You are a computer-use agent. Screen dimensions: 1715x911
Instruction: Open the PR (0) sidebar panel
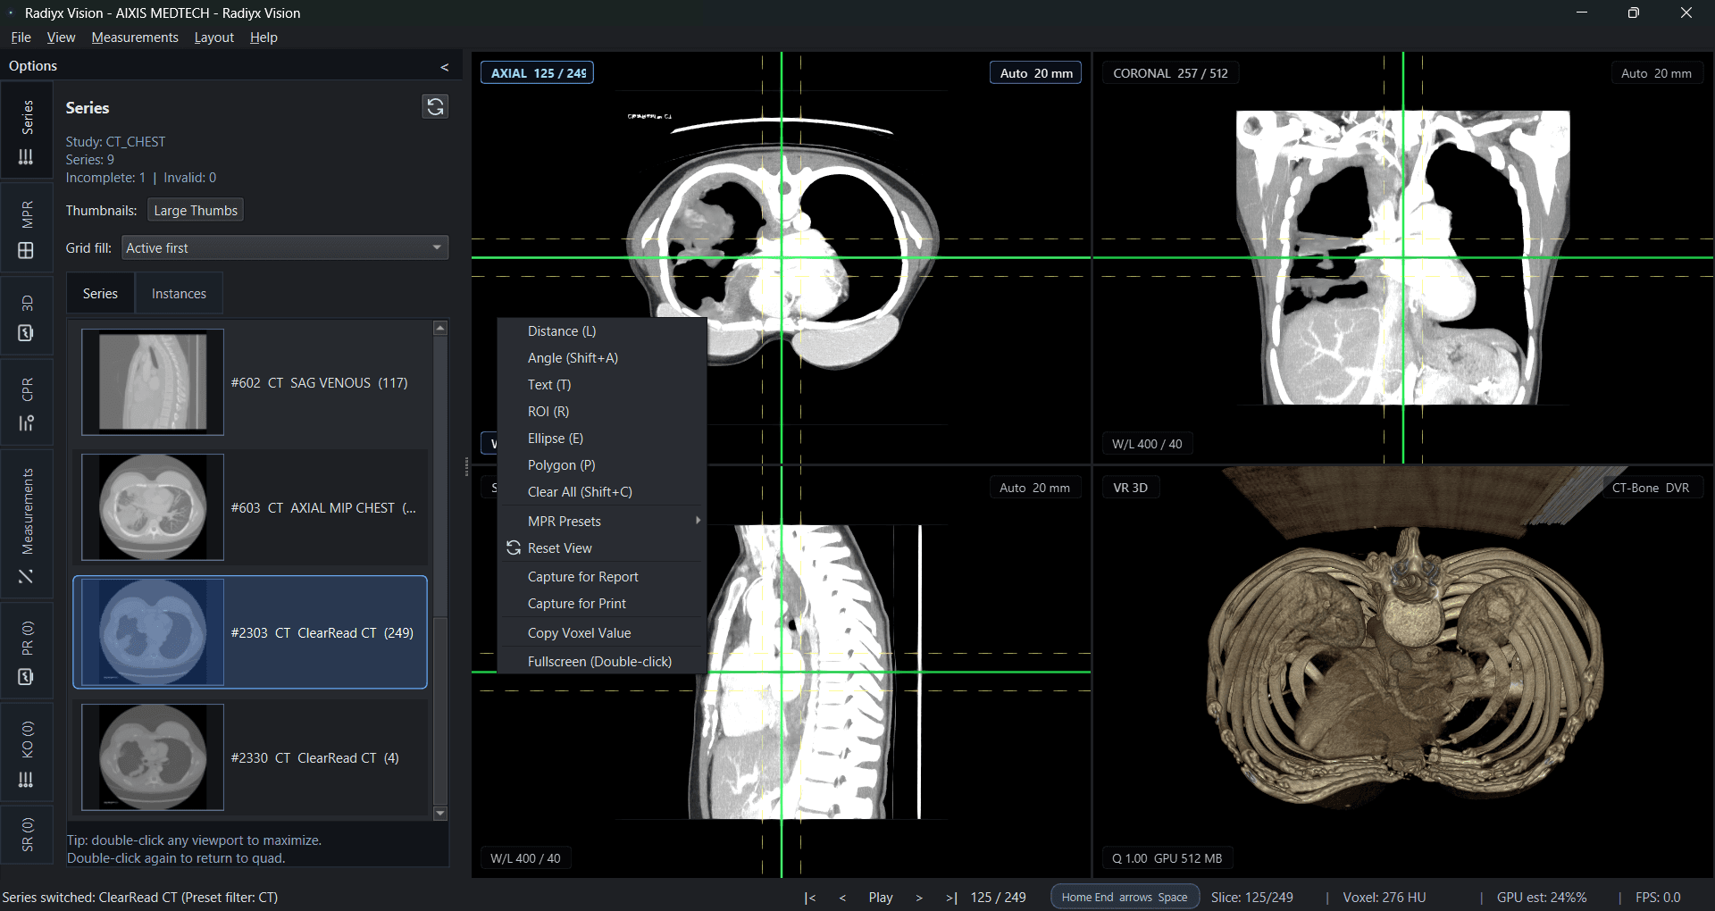[x=27, y=652]
